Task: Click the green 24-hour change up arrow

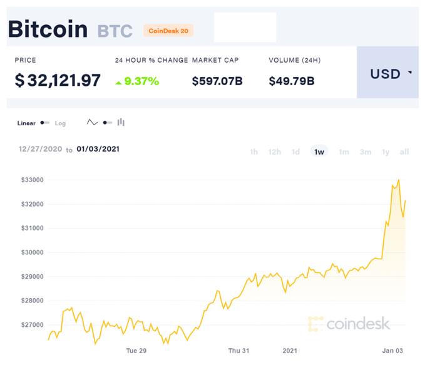Action: coord(119,81)
